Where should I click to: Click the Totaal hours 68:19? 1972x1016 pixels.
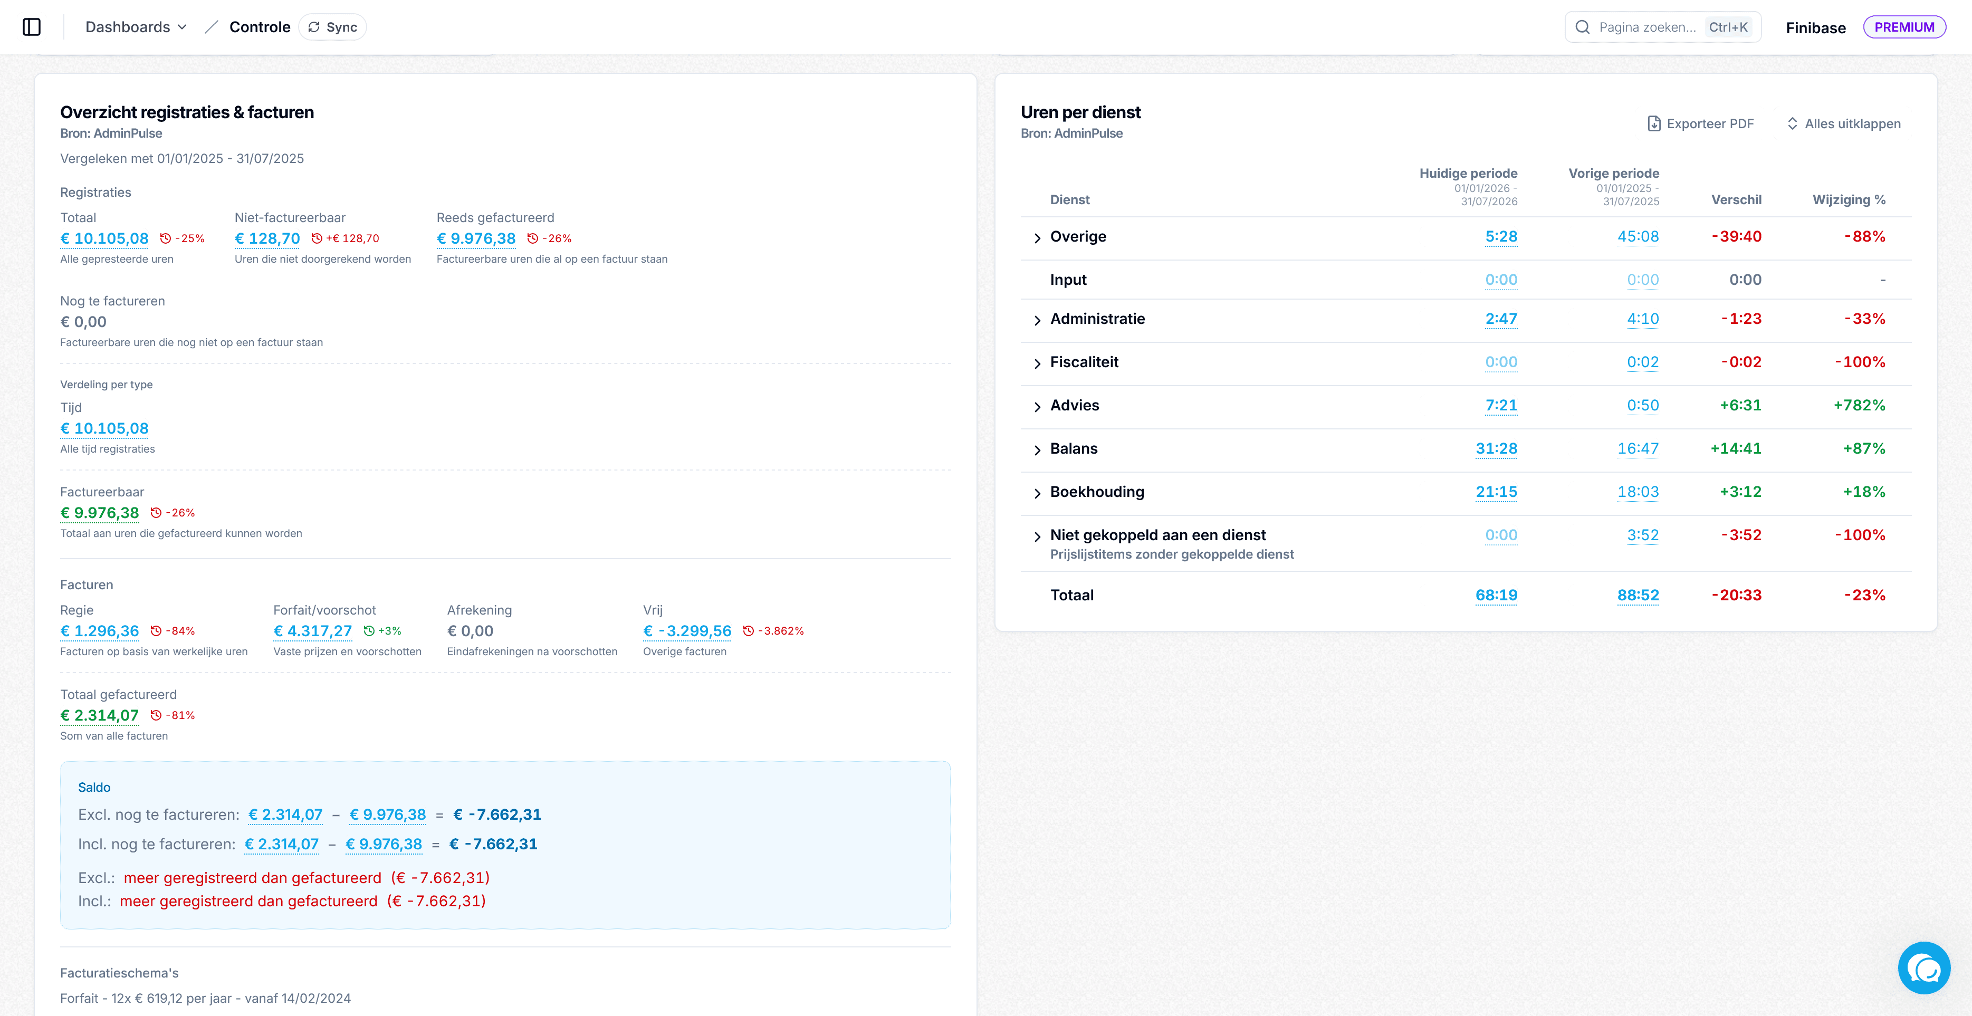[x=1496, y=595]
